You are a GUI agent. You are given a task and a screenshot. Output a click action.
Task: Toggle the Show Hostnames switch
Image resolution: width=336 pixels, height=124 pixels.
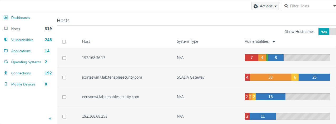[x=327, y=32]
